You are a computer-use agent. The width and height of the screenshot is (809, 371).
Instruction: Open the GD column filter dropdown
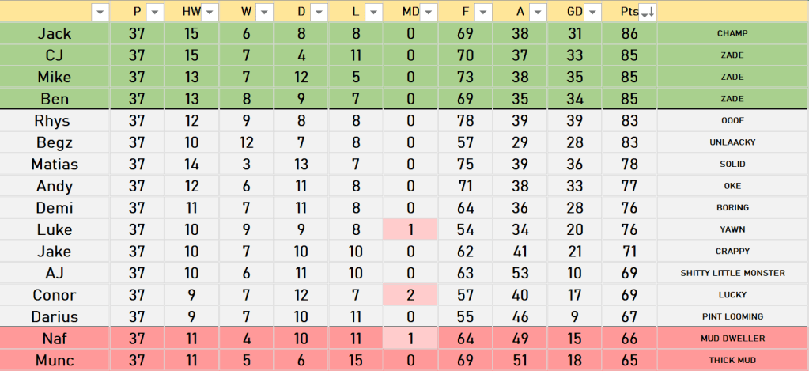(x=592, y=12)
